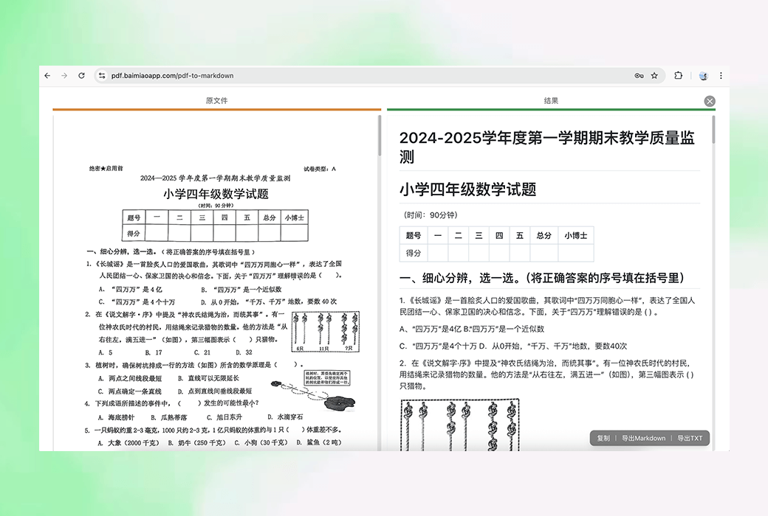The width and height of the screenshot is (768, 516).
Task: Reload the page with refresh icon
Action: (81, 75)
